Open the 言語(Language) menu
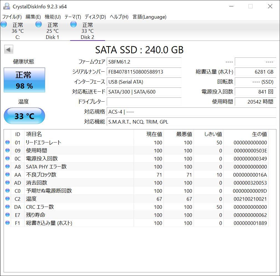Screen dimensions: 280x276 tap(149, 17)
